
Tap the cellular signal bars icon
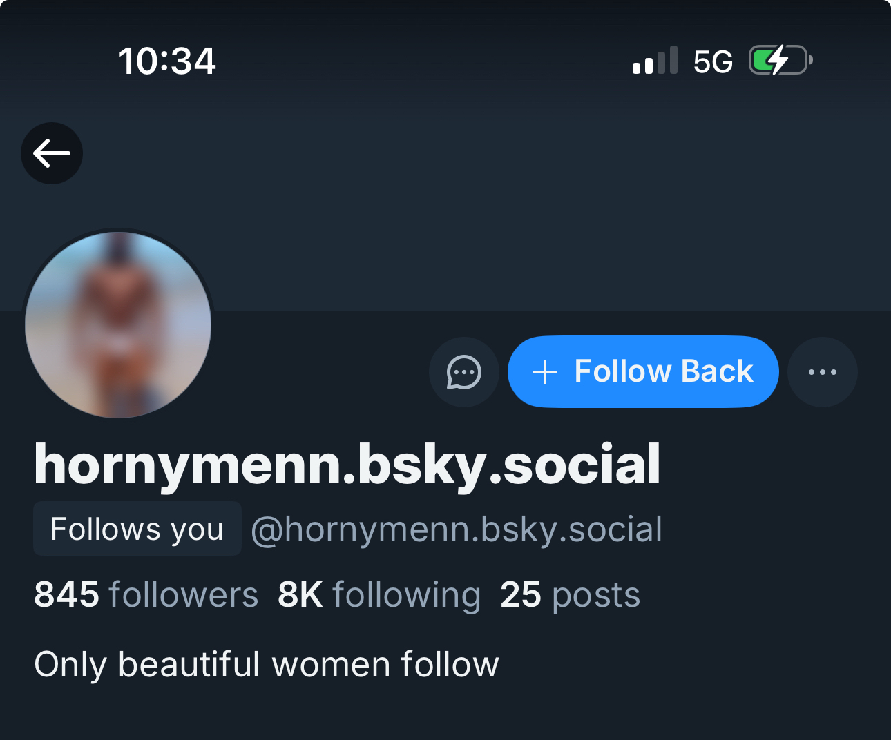[655, 61]
